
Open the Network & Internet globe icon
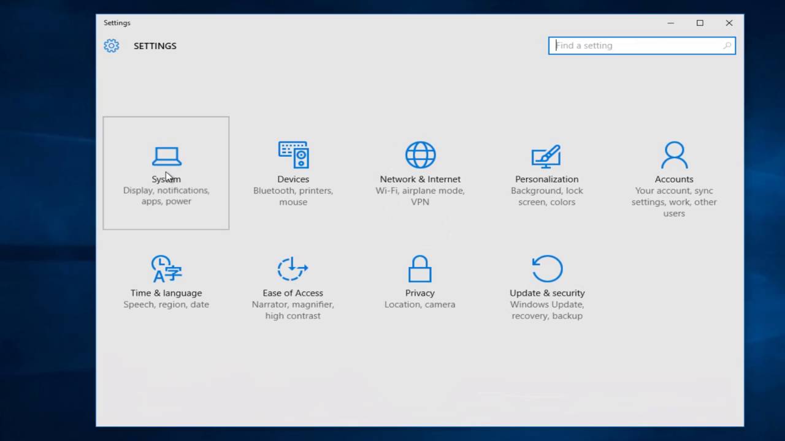[420, 155]
